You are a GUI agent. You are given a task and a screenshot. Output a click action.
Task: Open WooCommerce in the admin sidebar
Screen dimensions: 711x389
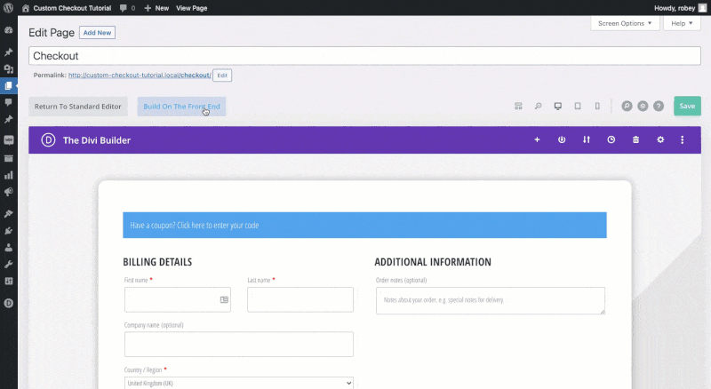pyautogui.click(x=8, y=140)
